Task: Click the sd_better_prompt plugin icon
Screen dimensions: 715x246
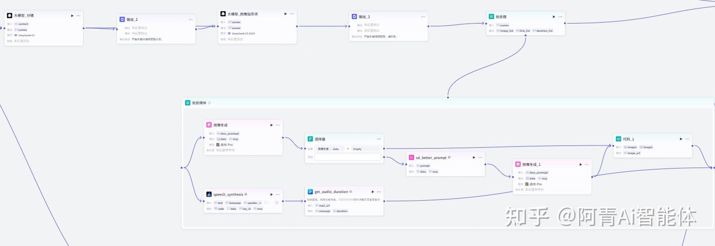Action: (x=412, y=157)
